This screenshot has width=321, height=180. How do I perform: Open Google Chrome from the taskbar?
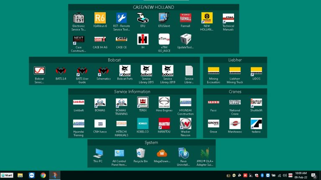click(x=43, y=175)
